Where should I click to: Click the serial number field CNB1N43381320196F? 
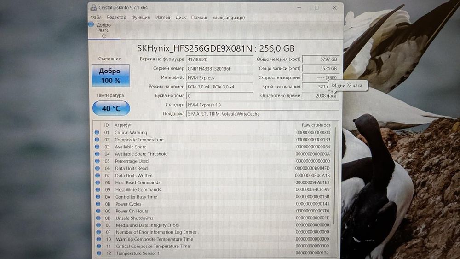point(219,69)
